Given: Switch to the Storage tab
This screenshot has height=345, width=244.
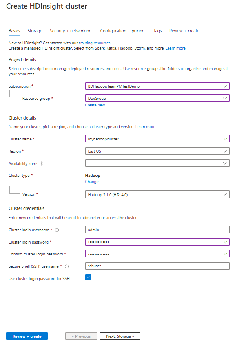Looking at the screenshot, I should (x=35, y=31).
